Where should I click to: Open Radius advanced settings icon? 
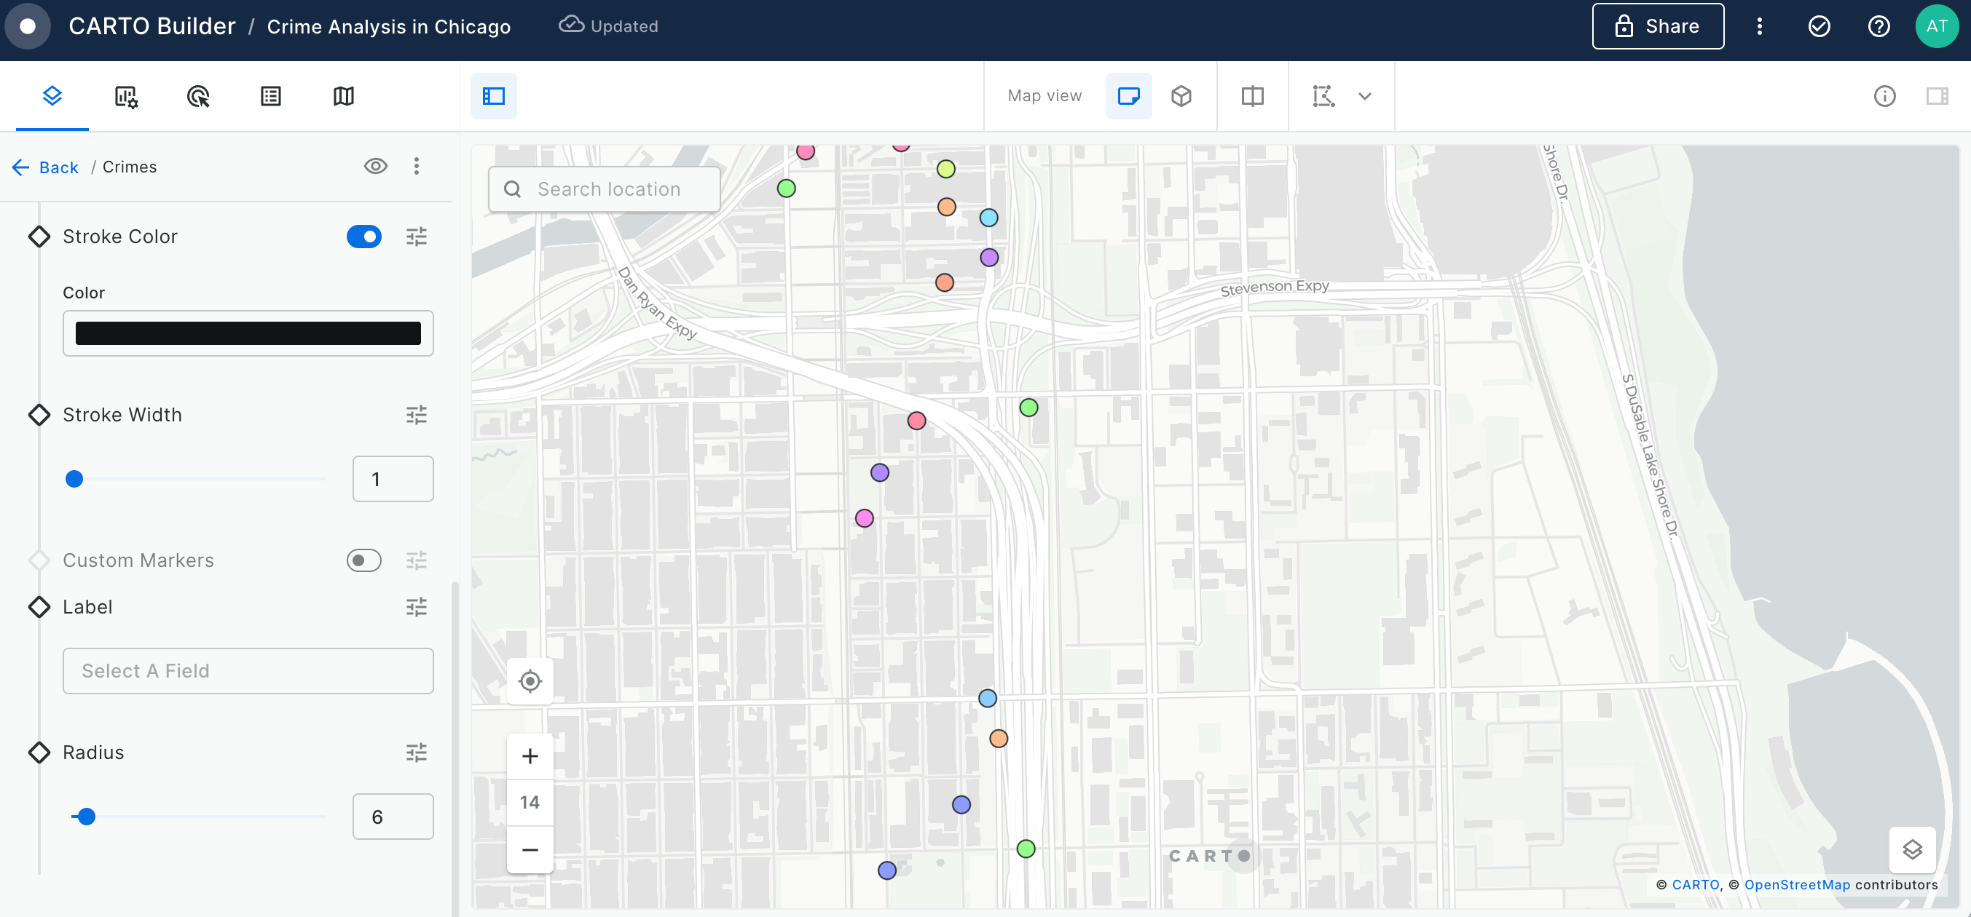tap(416, 753)
